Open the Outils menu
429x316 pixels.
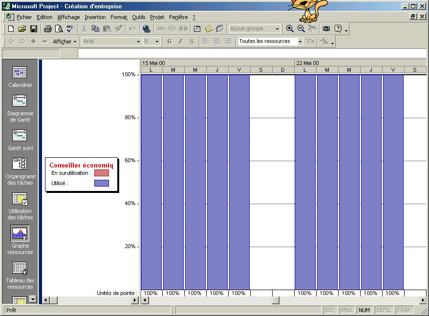[139, 17]
